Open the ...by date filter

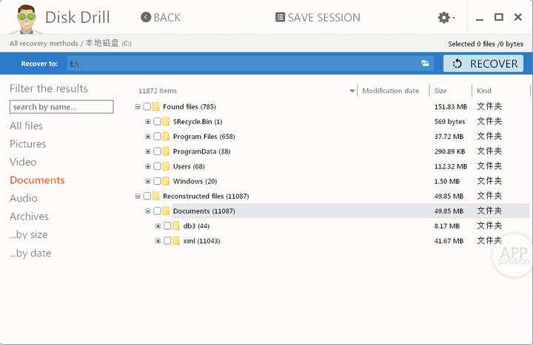click(x=30, y=253)
